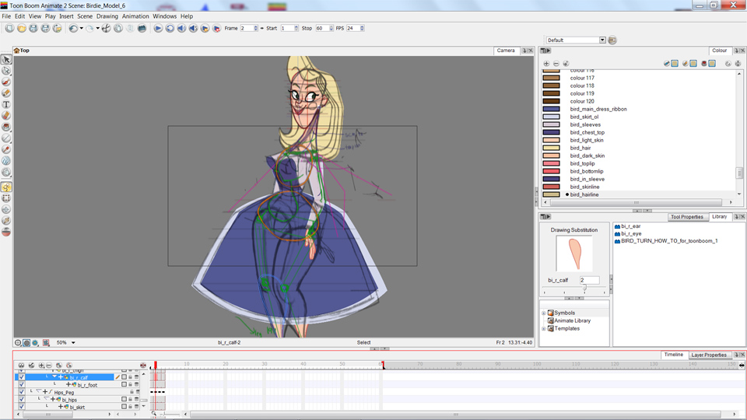Click the Eraser tool in left toolbar

tap(6, 116)
